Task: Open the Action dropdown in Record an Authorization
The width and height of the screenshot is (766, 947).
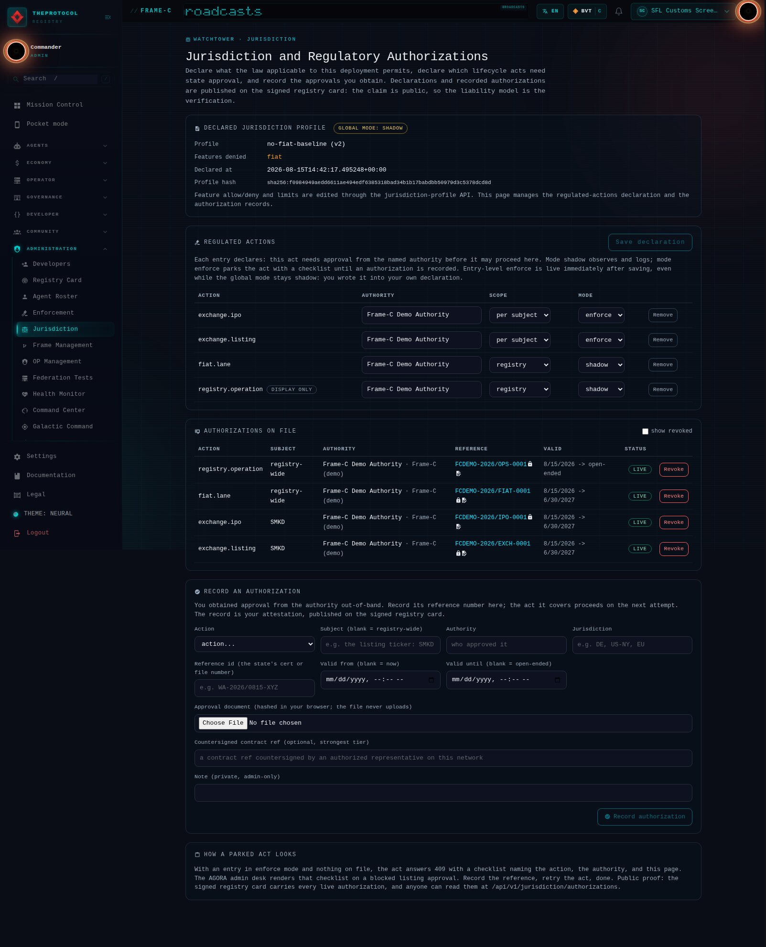Action: coord(254,644)
